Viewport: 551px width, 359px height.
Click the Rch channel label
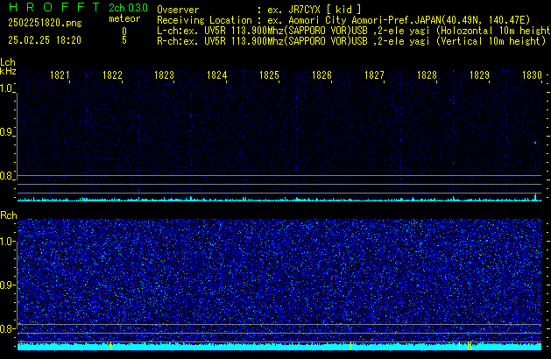click(x=9, y=215)
